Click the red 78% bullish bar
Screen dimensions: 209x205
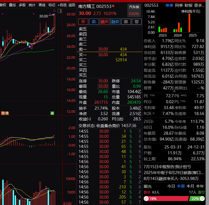[x=166, y=199]
